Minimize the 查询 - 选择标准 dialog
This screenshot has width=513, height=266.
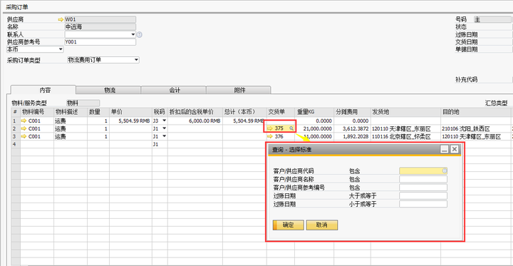[444, 149]
